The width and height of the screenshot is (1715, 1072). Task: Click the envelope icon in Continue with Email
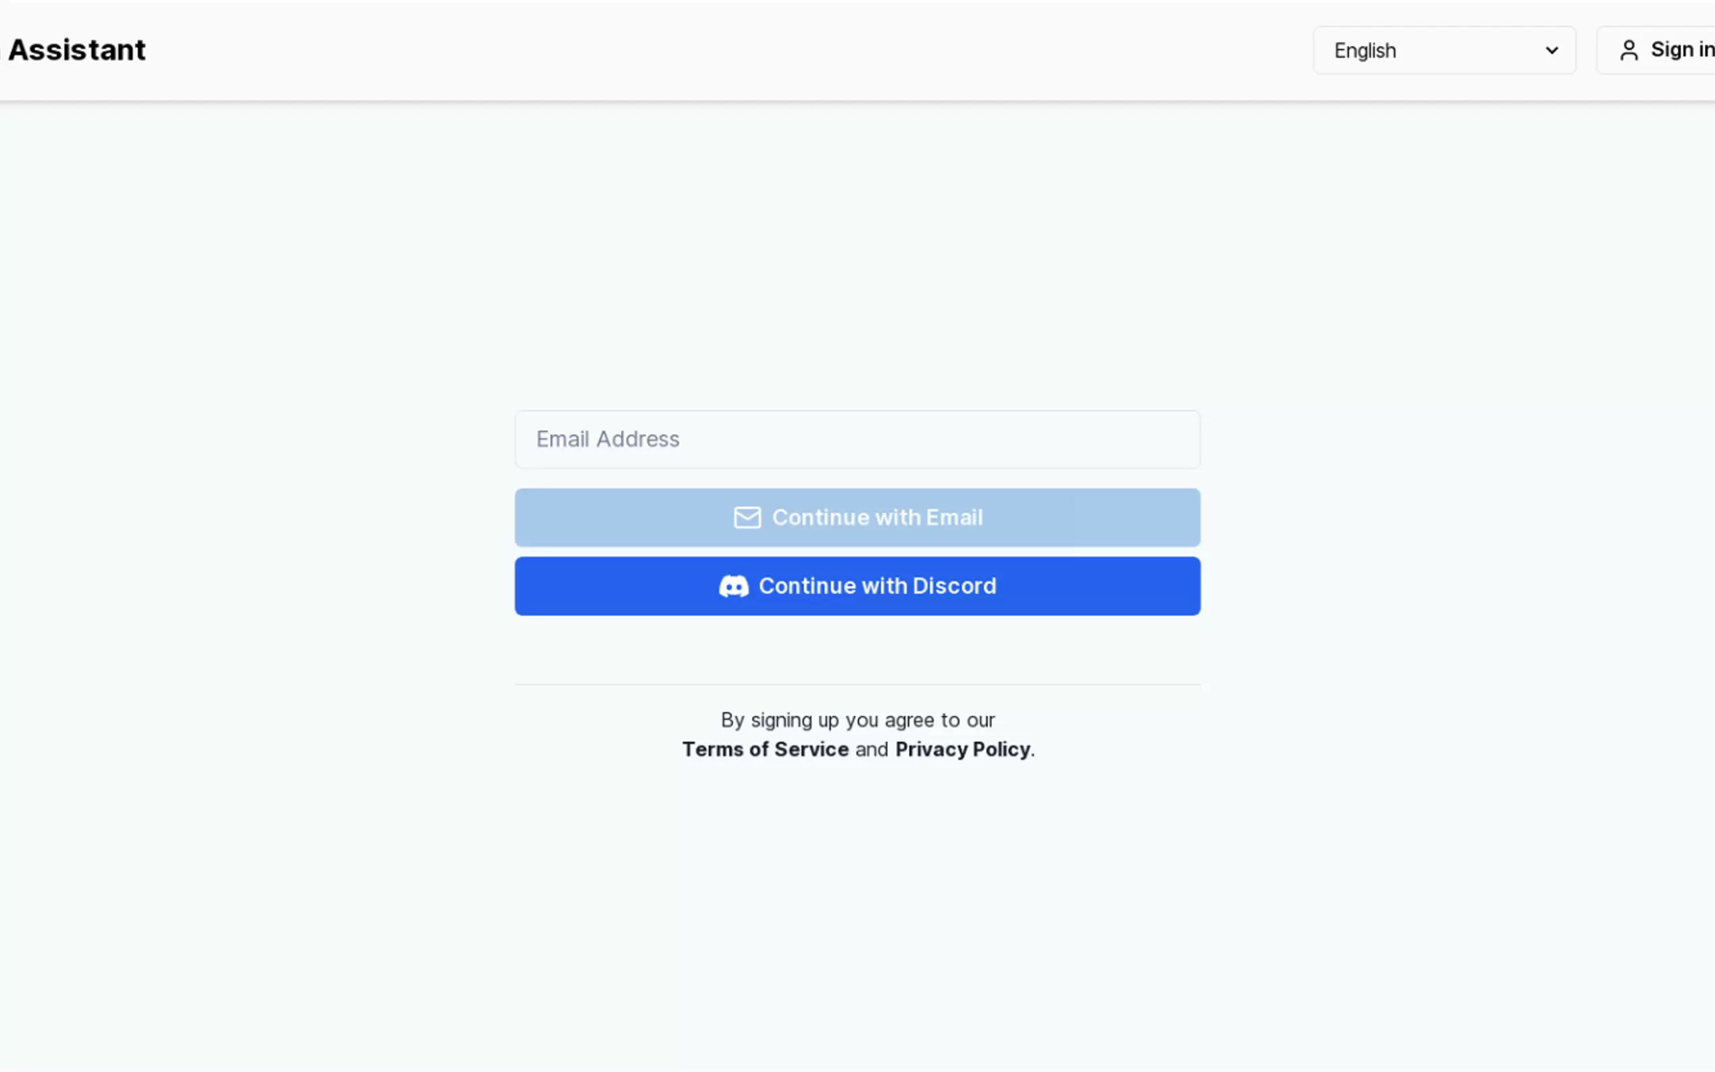(x=747, y=518)
